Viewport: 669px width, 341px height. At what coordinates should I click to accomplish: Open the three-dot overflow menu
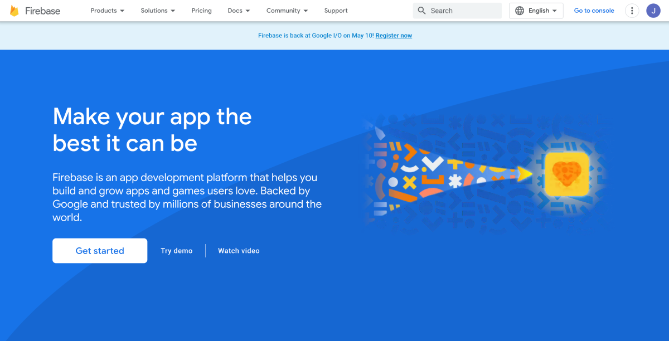632,10
